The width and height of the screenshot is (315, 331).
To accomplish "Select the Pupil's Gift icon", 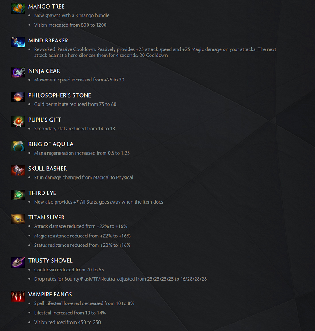I will tap(18, 121).
